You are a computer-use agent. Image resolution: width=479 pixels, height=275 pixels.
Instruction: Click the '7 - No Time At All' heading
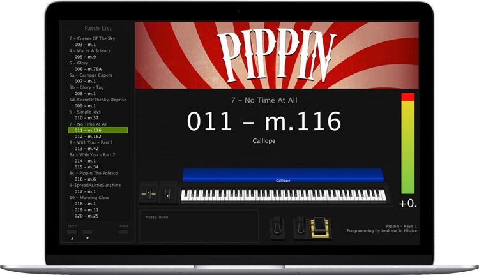pos(264,100)
